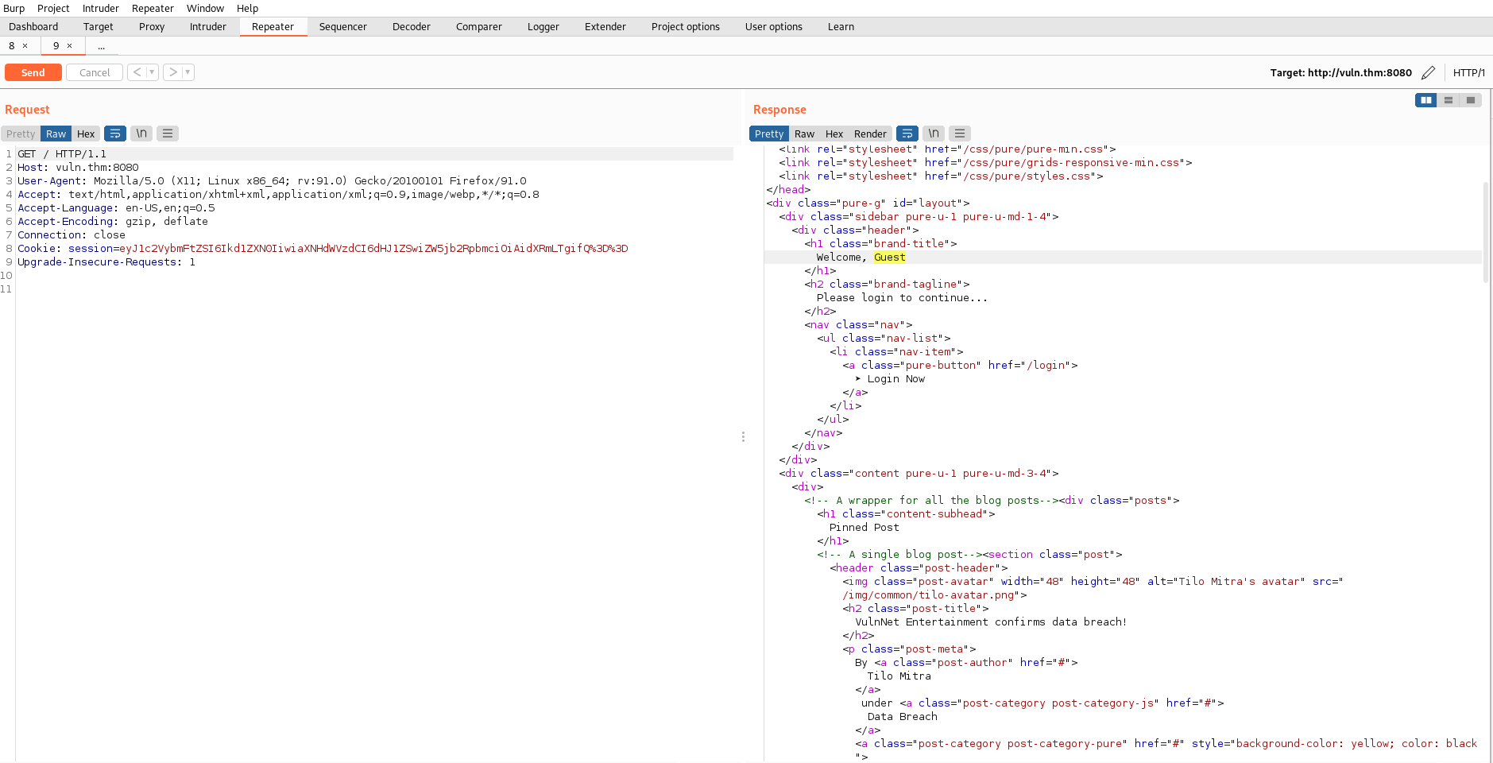Click the HTTP/1 protocol toggle
The height and width of the screenshot is (763, 1493).
pyautogui.click(x=1468, y=72)
